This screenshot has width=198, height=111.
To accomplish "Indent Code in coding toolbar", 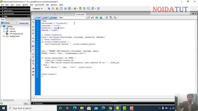I will 33,68.
